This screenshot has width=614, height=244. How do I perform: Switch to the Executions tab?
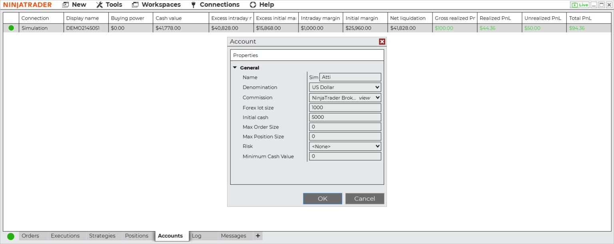tap(65, 236)
